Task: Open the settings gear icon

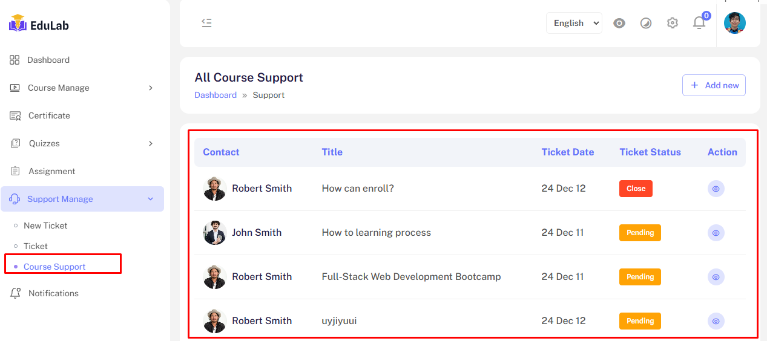Action: tap(672, 23)
